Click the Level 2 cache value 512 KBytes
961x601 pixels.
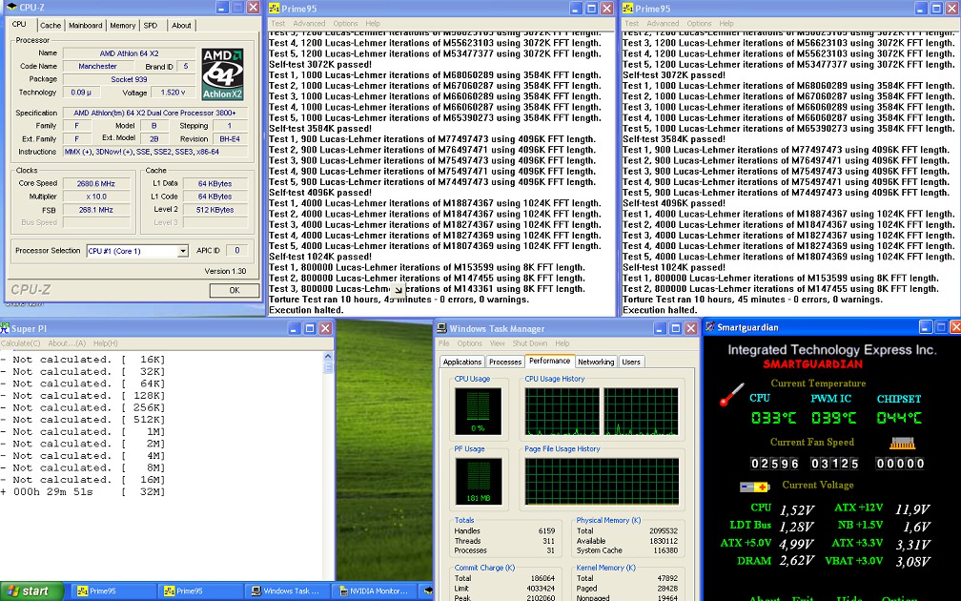(x=215, y=209)
